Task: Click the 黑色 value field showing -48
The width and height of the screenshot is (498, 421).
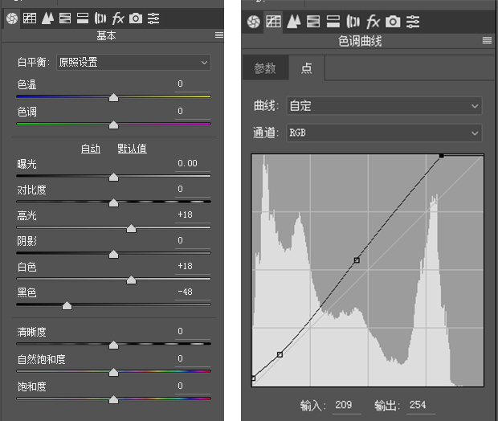Action: coord(193,292)
